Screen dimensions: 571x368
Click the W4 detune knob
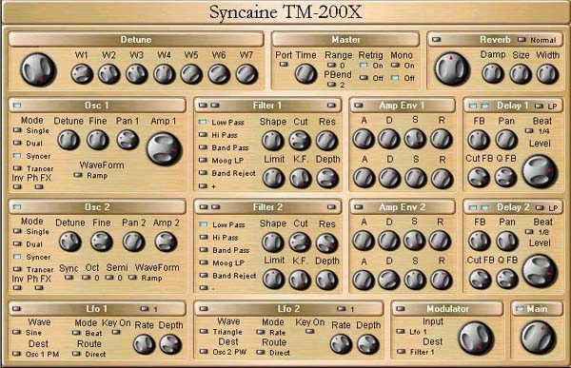pos(165,74)
